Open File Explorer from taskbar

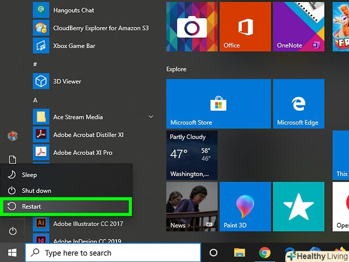click(x=239, y=253)
